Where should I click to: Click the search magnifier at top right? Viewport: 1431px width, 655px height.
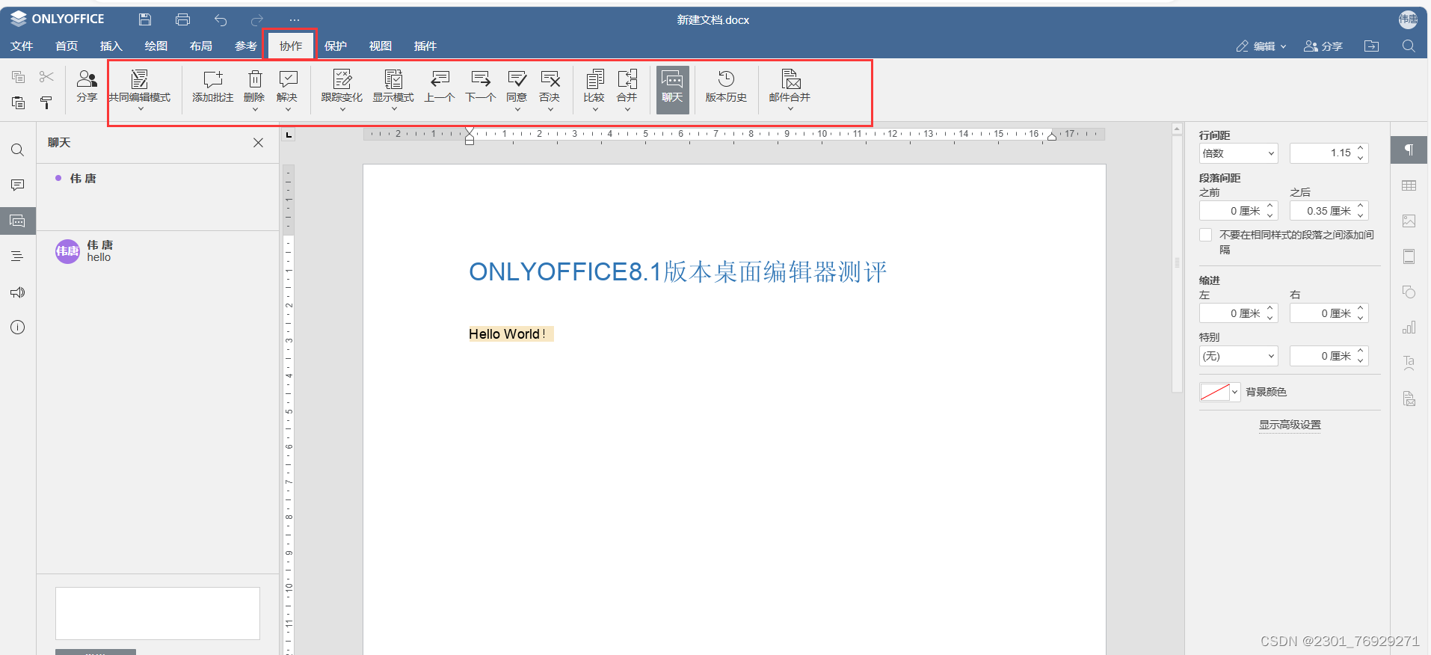coord(1409,46)
